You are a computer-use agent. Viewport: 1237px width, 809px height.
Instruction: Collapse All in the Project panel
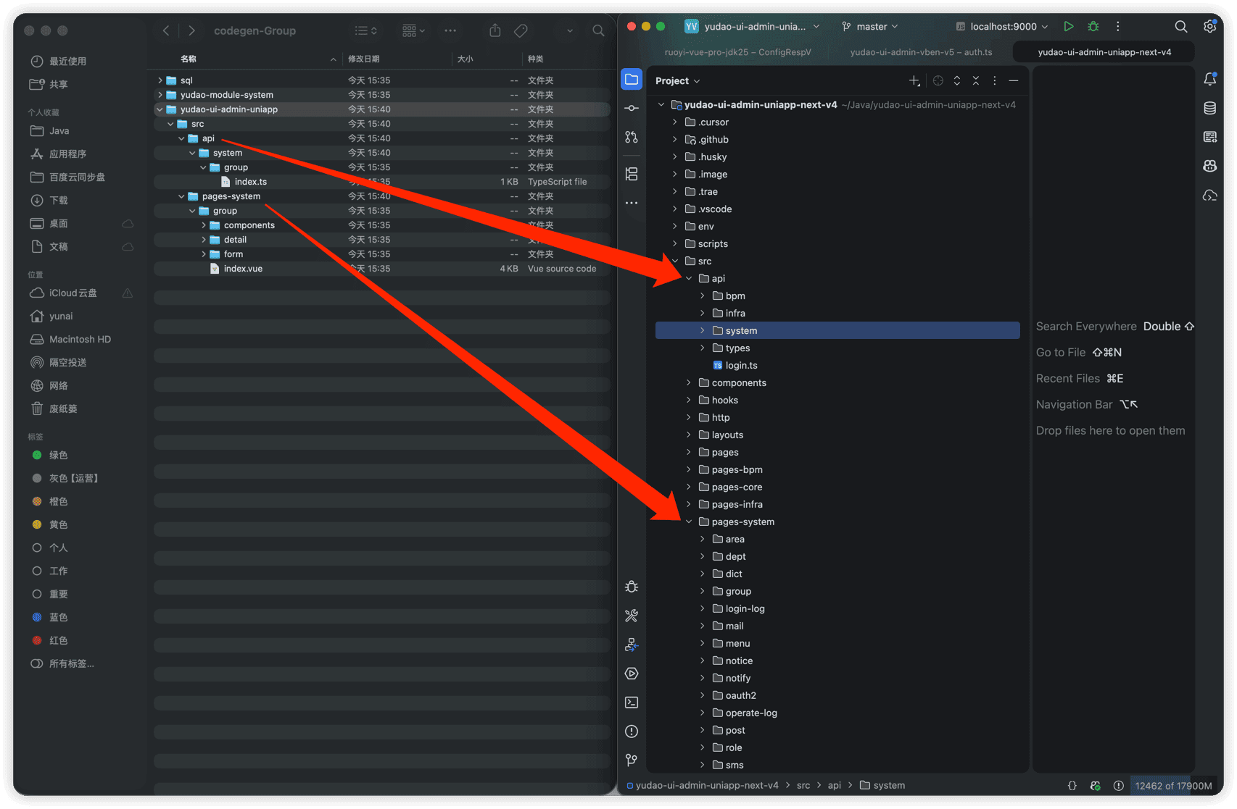pos(975,80)
